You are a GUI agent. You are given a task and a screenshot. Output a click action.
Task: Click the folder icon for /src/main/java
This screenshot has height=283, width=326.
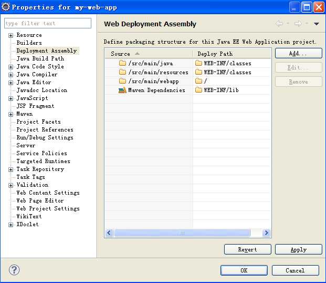tap(122, 63)
